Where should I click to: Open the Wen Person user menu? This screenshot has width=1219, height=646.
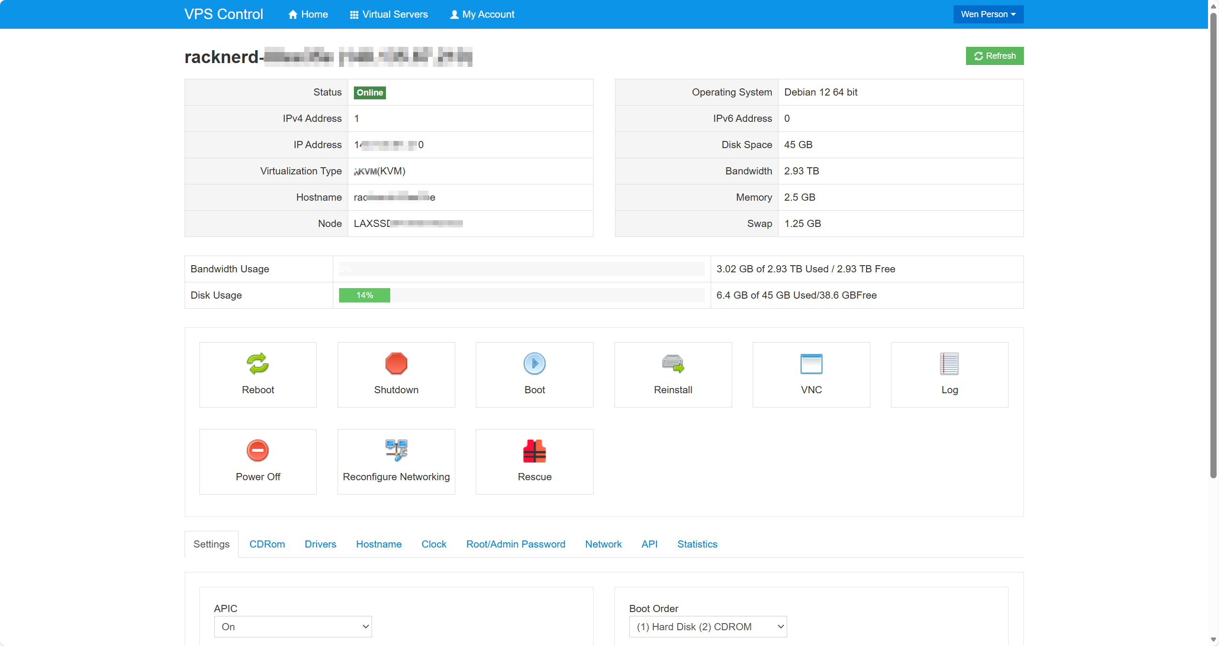pyautogui.click(x=988, y=14)
